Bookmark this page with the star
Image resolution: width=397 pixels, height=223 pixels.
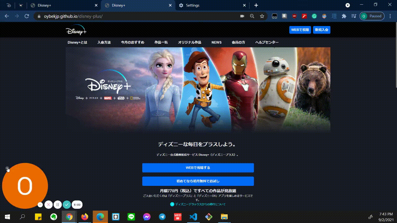pyautogui.click(x=262, y=16)
